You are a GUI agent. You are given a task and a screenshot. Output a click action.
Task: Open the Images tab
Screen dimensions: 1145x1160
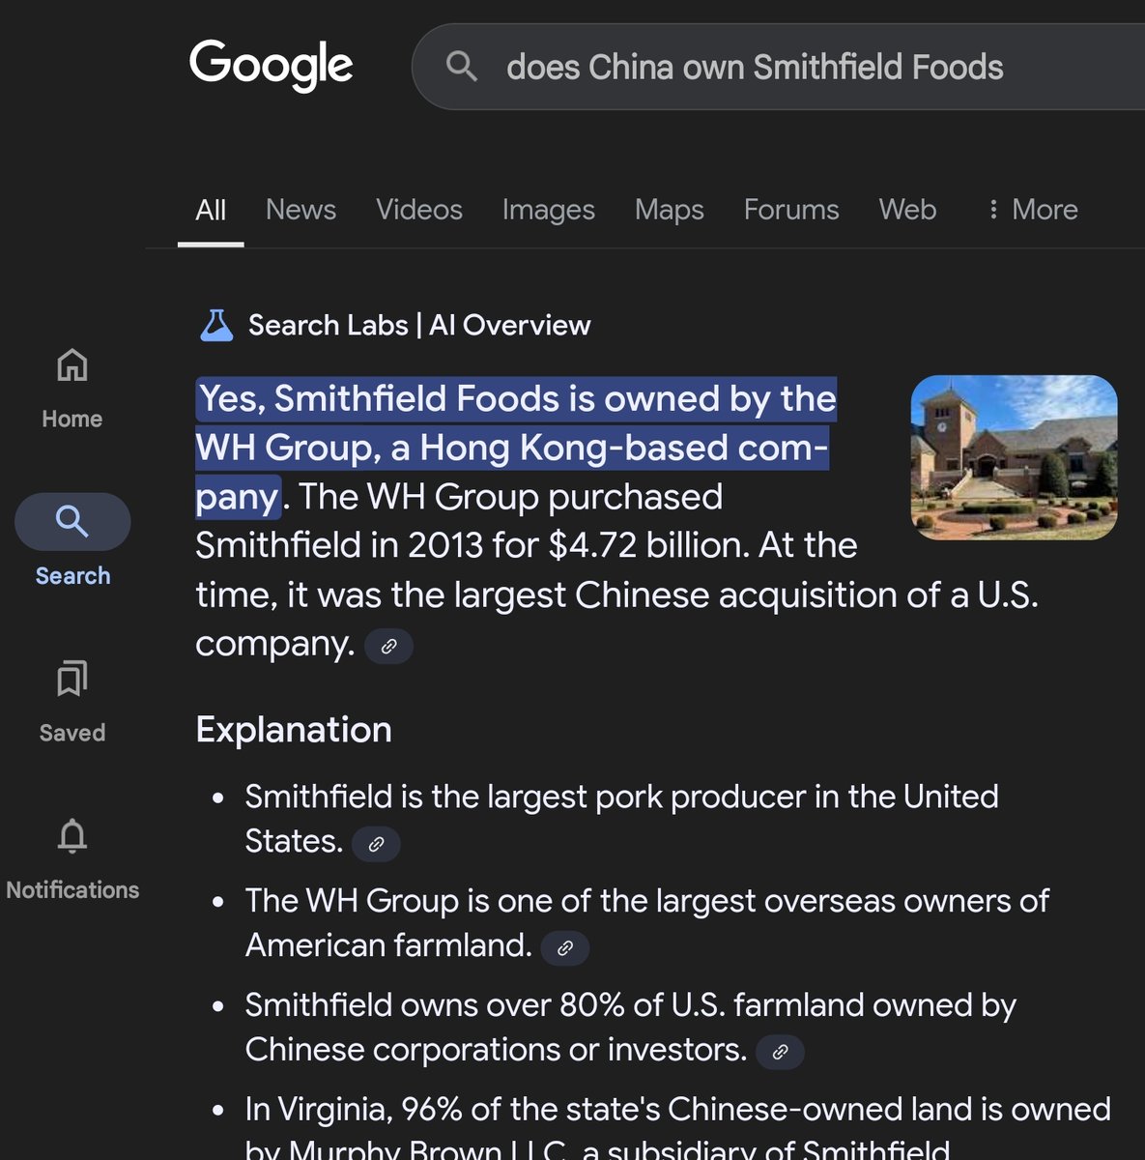(x=548, y=210)
